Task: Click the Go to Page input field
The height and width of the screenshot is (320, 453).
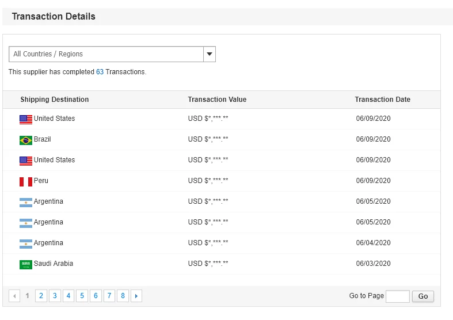Action: coord(397,296)
